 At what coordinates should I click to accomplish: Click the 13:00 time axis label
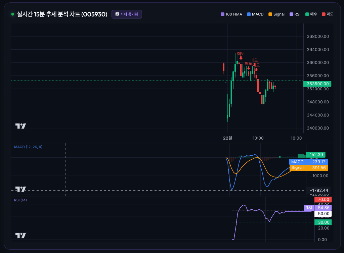coord(258,138)
